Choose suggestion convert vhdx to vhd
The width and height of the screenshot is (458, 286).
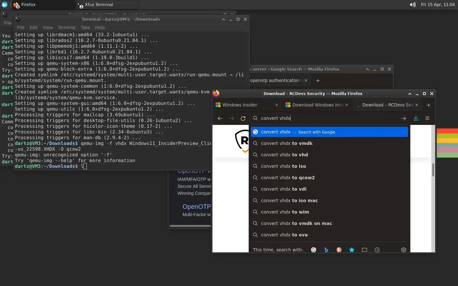[x=330, y=155]
